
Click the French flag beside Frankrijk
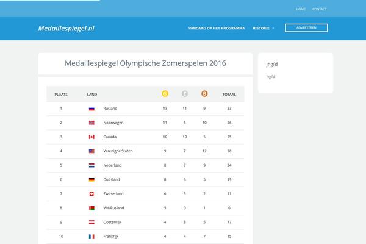(91, 237)
